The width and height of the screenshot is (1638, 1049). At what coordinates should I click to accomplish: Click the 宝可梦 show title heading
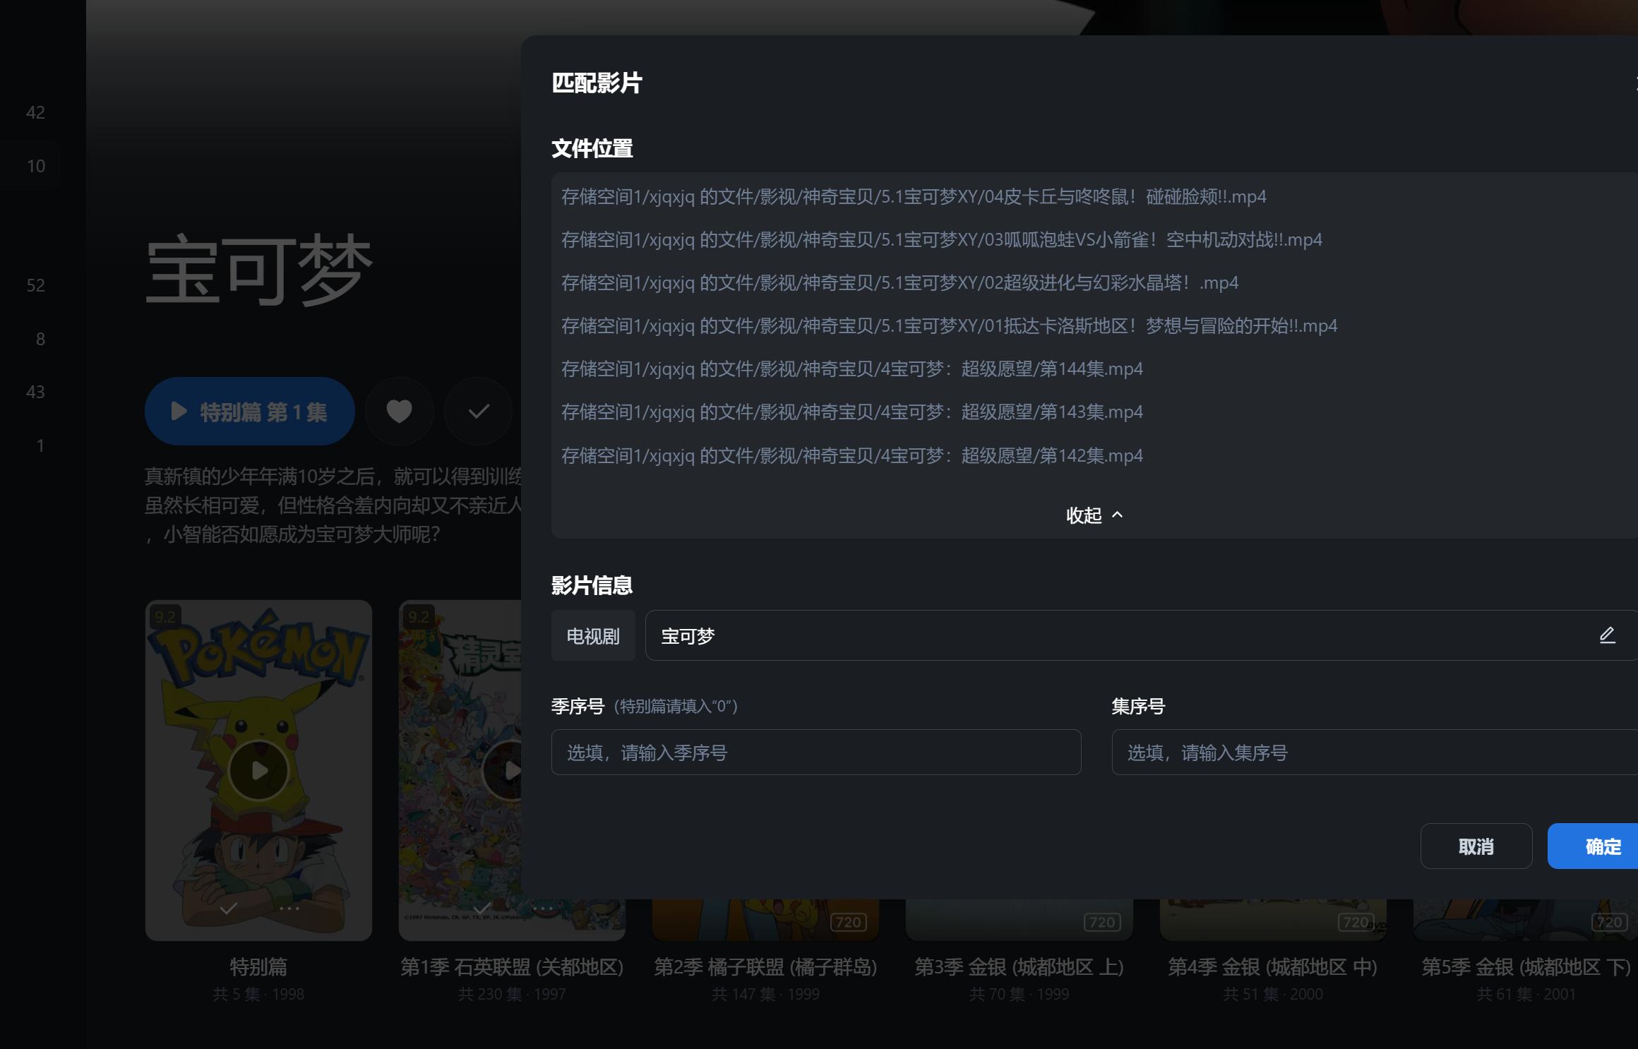point(259,270)
